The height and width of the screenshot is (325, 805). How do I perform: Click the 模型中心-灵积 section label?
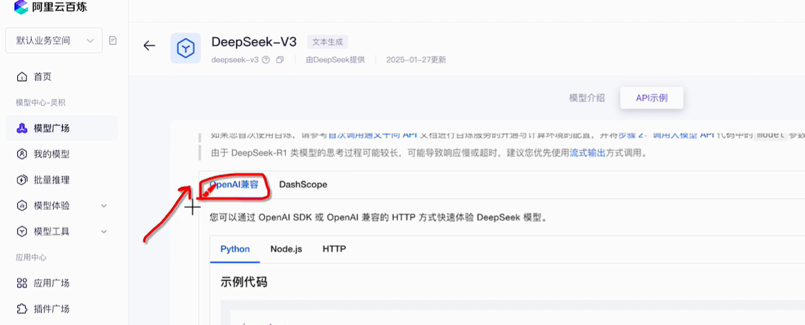(41, 103)
